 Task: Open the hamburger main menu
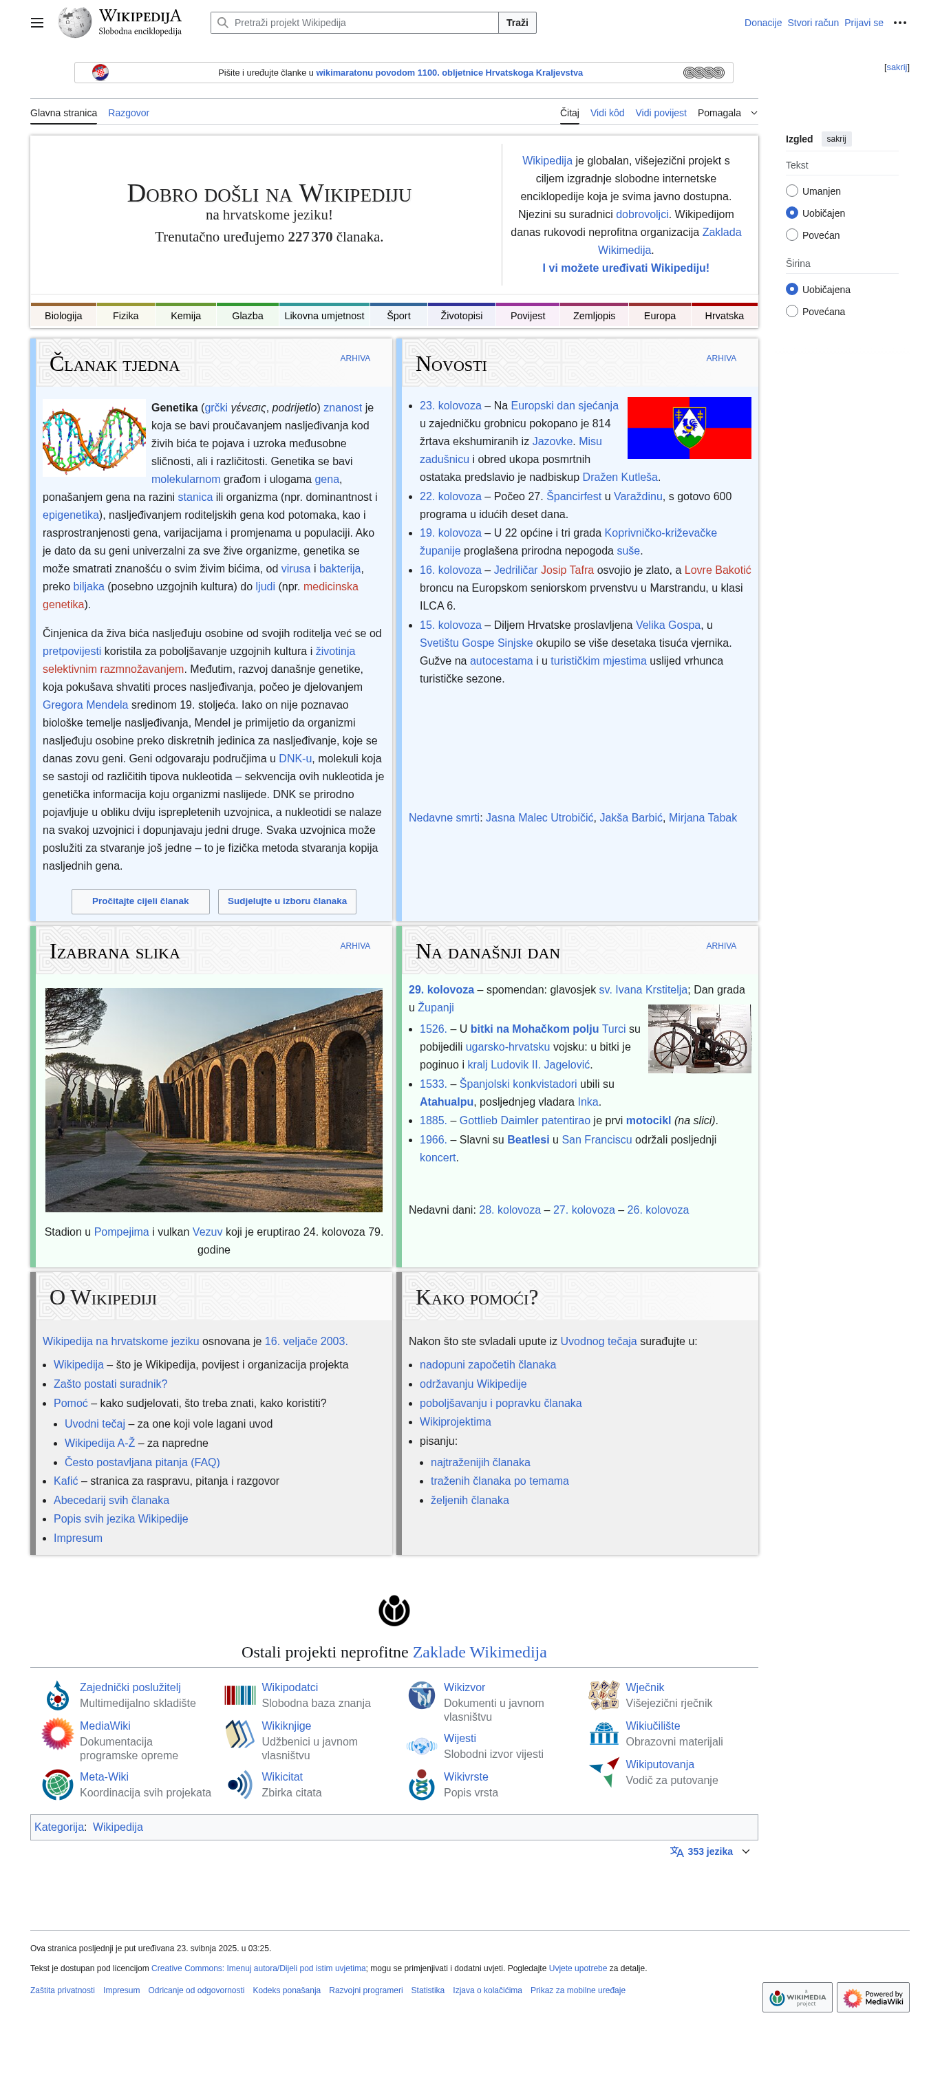(x=37, y=23)
